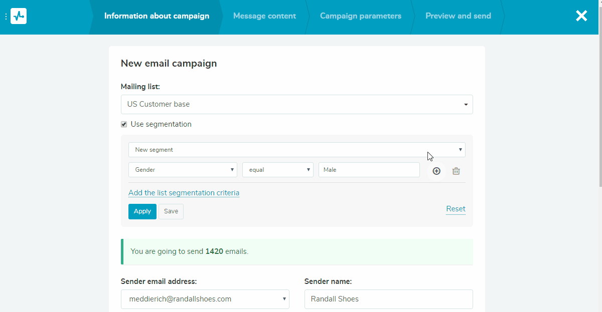Switch to the Message content tab
Viewport: 602px width, 312px height.
click(264, 16)
